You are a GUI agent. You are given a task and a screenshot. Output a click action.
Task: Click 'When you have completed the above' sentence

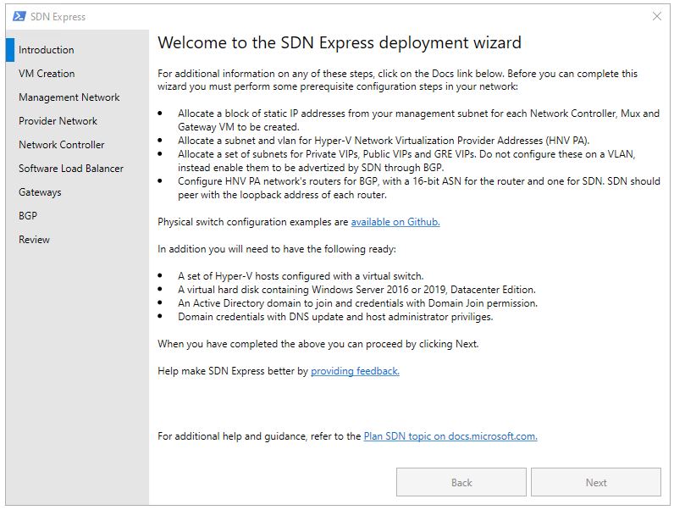pos(318,344)
